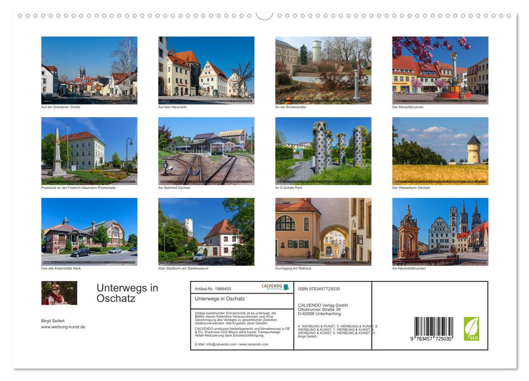529x381 pixels.
Task: Visit the www.werbung-kunst.de website link
Action: coord(62,327)
